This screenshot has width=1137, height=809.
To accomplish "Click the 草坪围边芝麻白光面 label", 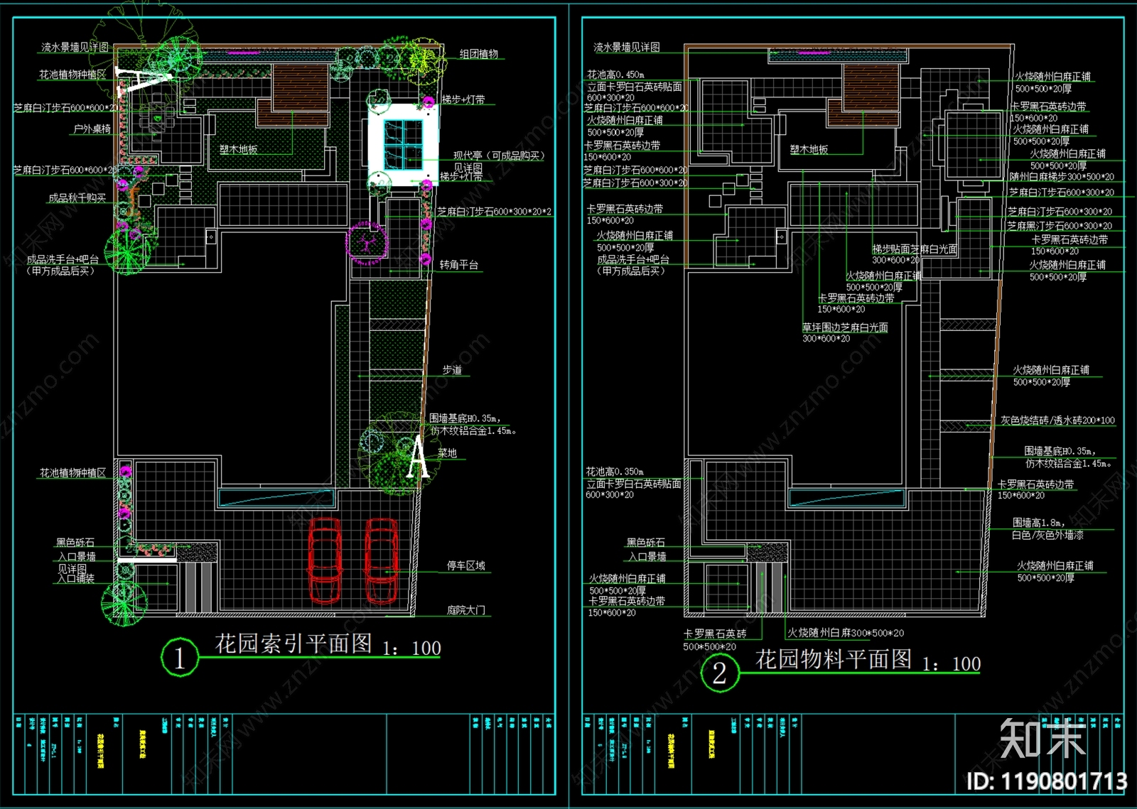I will pos(845,328).
